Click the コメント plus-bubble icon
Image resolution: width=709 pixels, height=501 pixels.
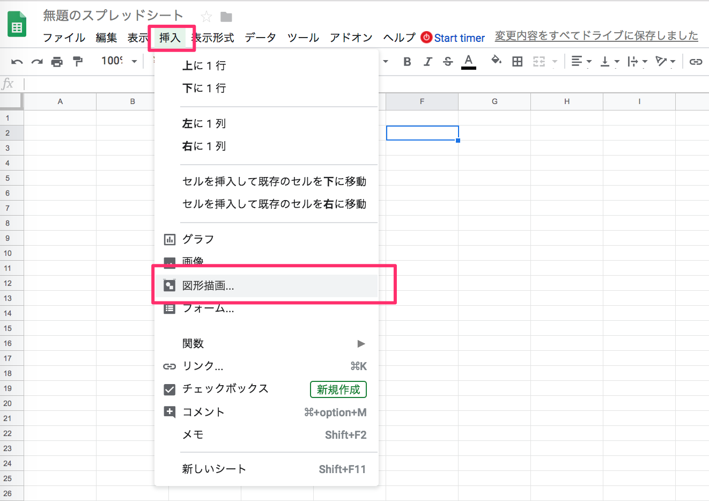tap(169, 412)
